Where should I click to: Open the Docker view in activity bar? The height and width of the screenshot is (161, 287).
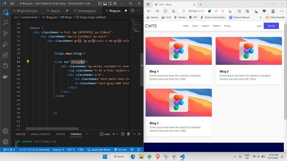[5, 76]
